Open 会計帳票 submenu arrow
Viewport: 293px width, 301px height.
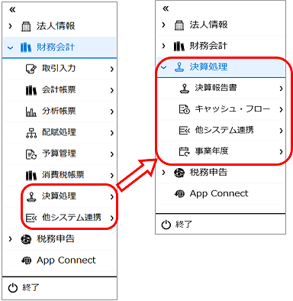click(x=112, y=90)
